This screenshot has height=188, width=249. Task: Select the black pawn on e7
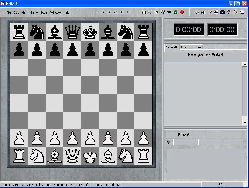tap(90, 50)
